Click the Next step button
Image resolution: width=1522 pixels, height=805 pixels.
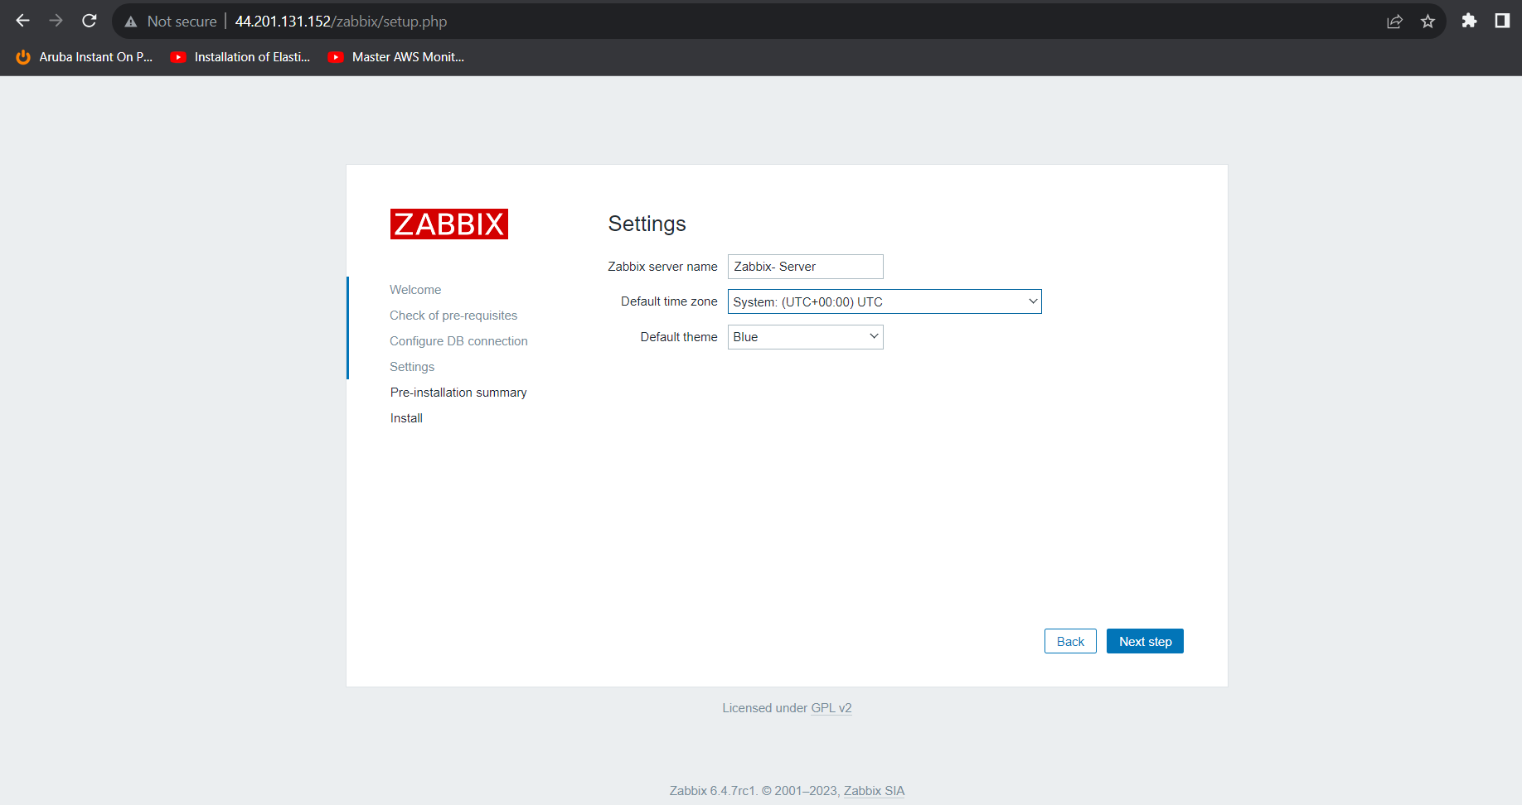click(x=1145, y=641)
